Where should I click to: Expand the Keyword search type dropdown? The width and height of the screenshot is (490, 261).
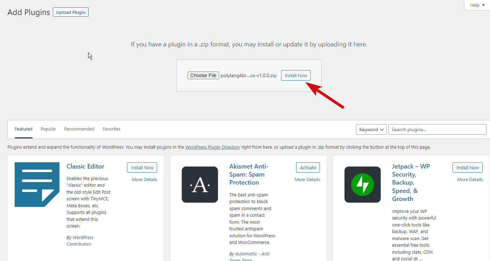coord(371,129)
